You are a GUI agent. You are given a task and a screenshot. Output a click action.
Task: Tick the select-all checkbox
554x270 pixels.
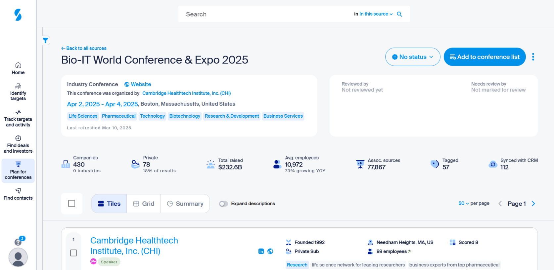(71, 204)
